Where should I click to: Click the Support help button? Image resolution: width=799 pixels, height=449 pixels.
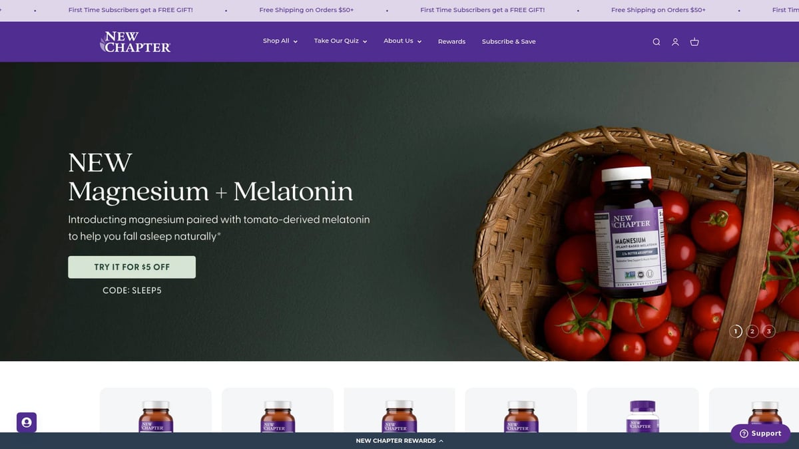click(x=760, y=433)
